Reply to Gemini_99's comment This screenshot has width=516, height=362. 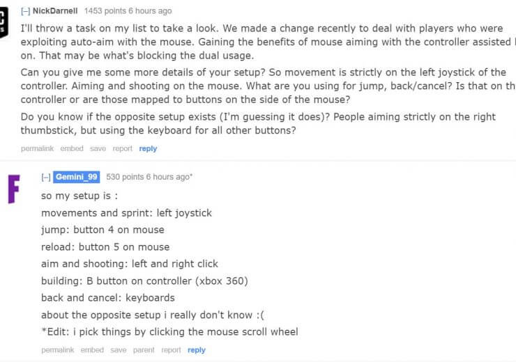197,350
